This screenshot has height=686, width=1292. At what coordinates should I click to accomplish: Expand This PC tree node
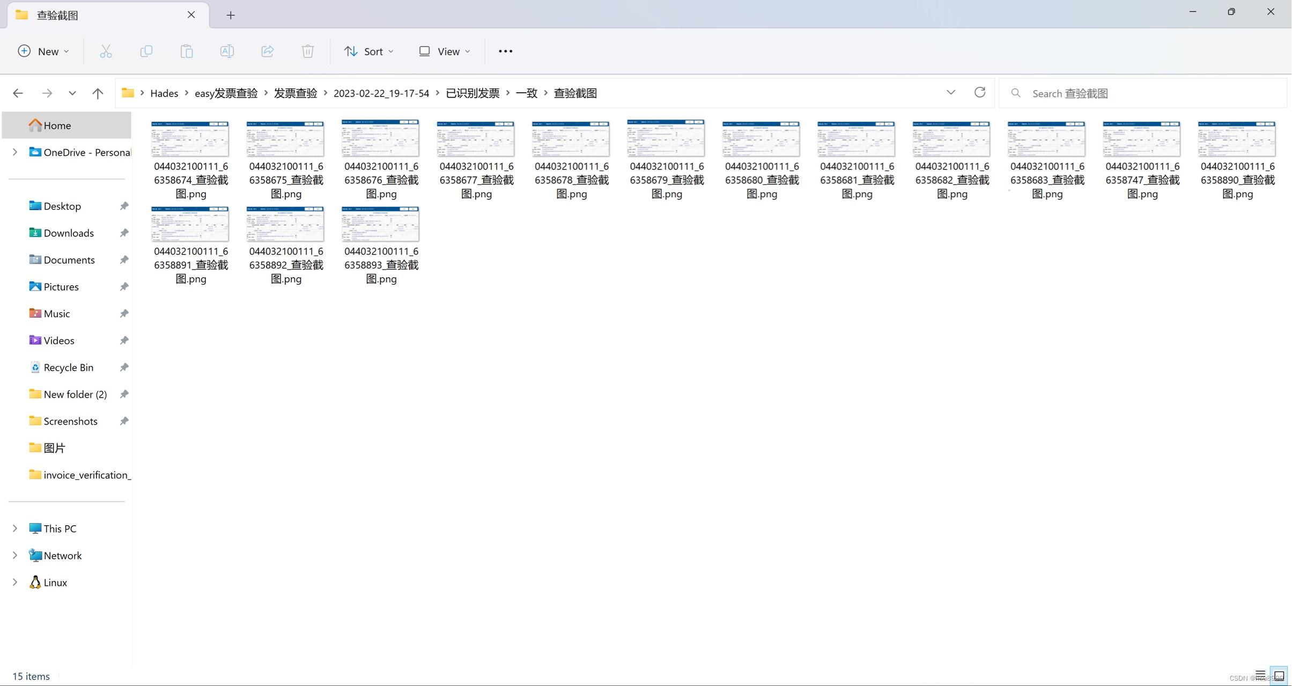15,528
